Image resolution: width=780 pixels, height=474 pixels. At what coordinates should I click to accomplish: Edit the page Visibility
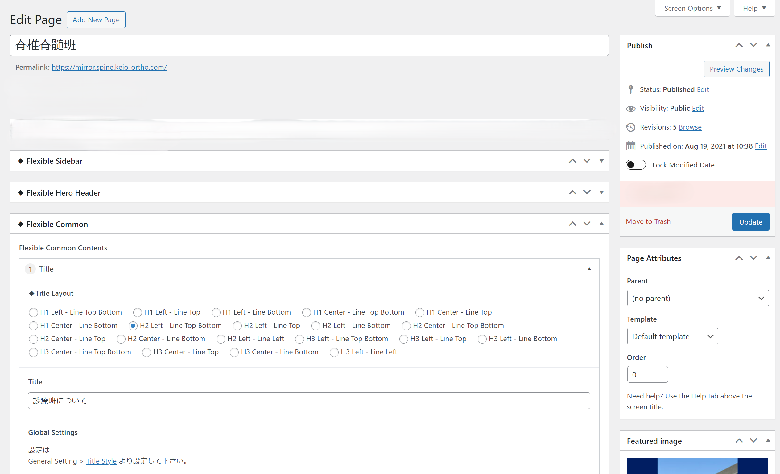pos(698,108)
